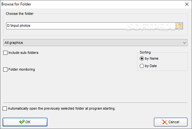This screenshot has width=192, height=129.
Task: Click the by Date label text
Action: [x=151, y=66]
